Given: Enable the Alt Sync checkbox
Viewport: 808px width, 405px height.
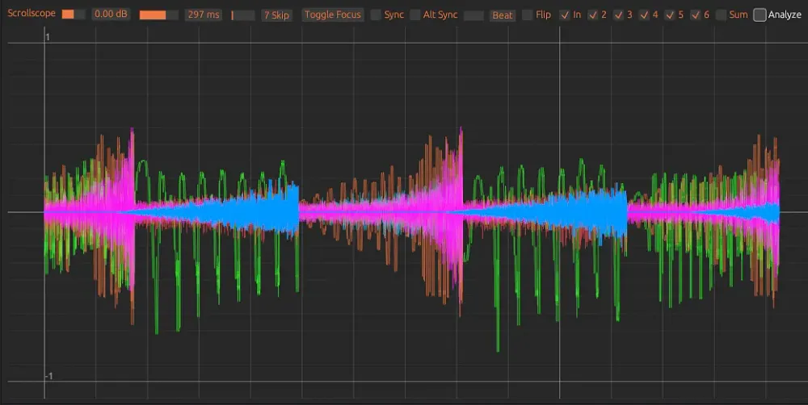Looking at the screenshot, I should 415,15.
